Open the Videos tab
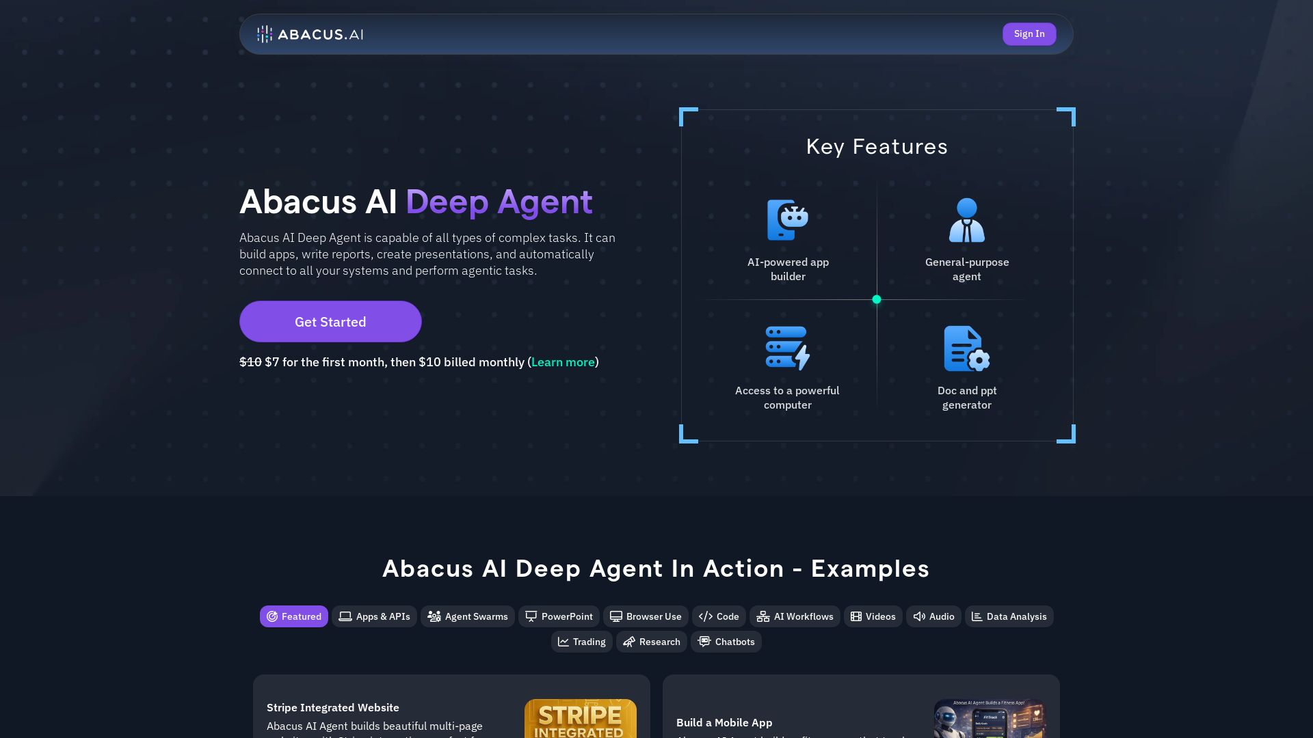This screenshot has height=738, width=1313. [x=873, y=616]
